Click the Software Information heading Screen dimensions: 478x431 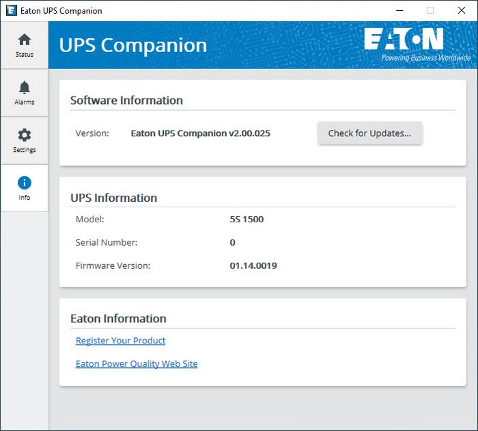point(126,101)
